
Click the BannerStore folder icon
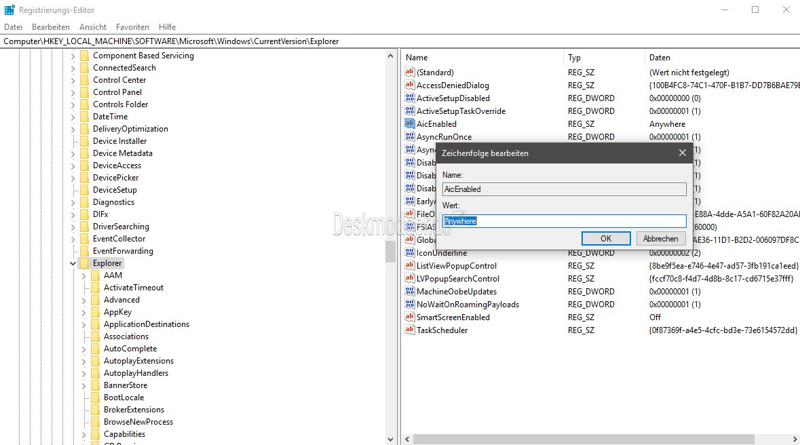click(95, 385)
